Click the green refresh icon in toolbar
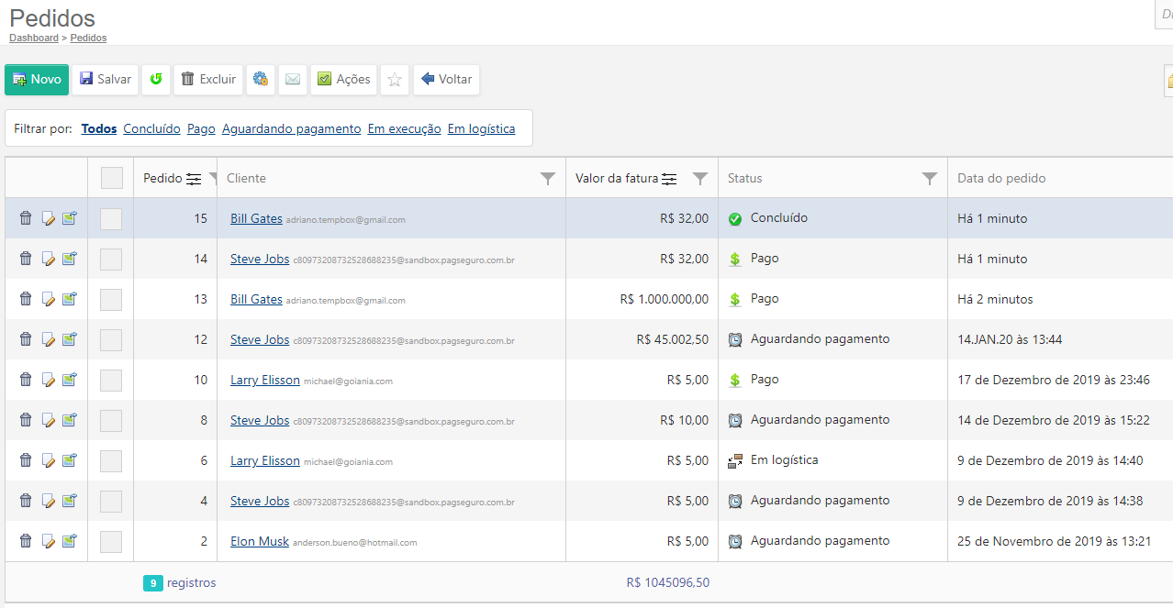The height and width of the screenshot is (608, 1173). point(156,80)
